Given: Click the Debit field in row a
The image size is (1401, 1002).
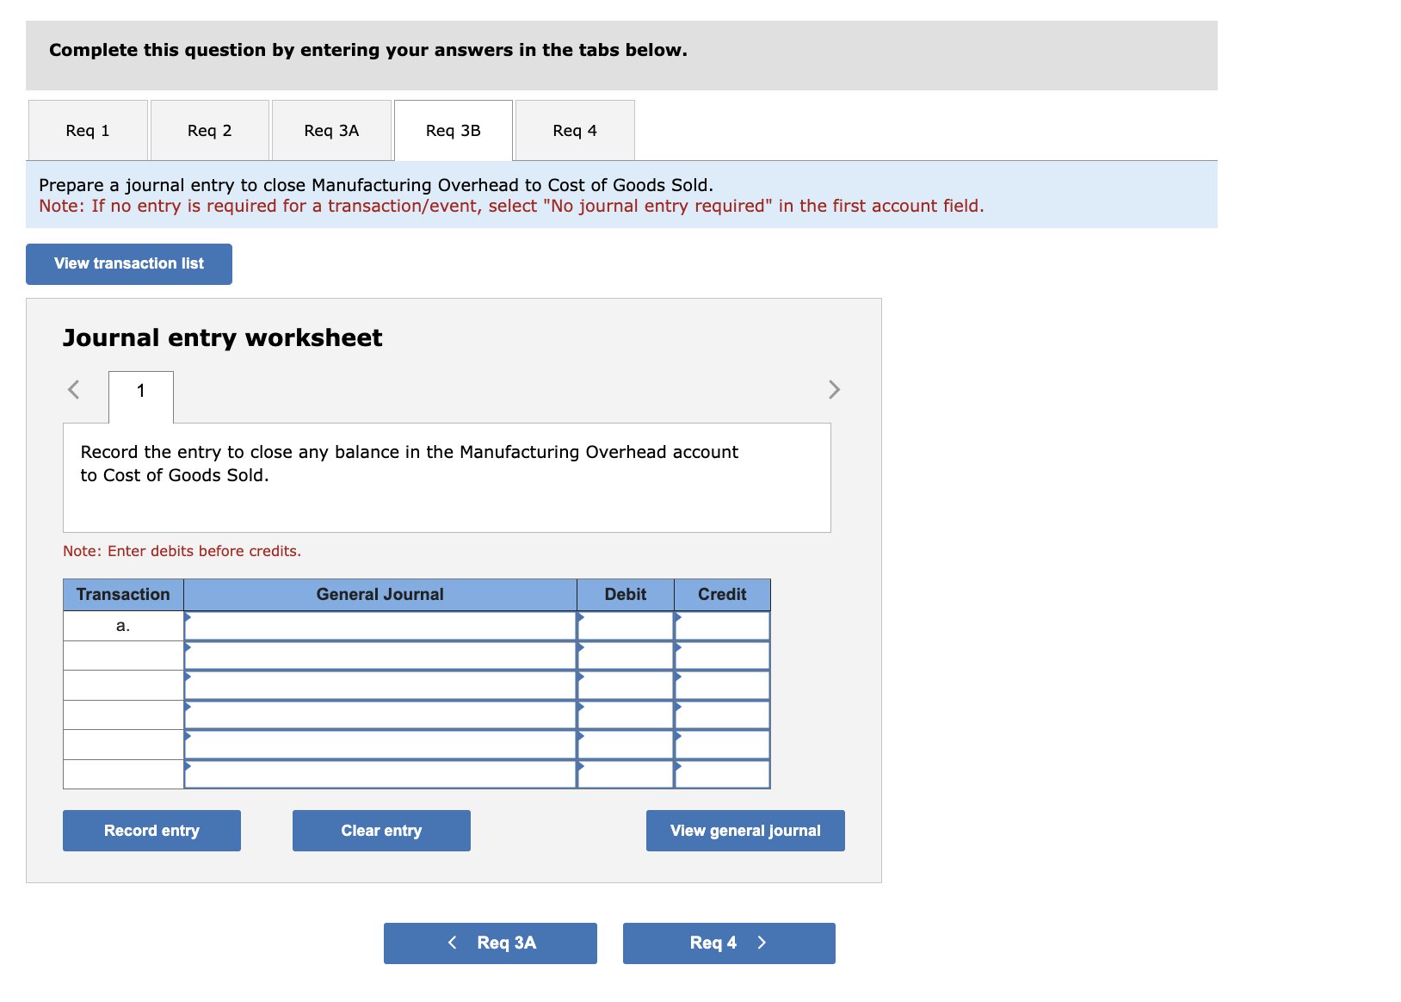Looking at the screenshot, I should click(x=626, y=626).
